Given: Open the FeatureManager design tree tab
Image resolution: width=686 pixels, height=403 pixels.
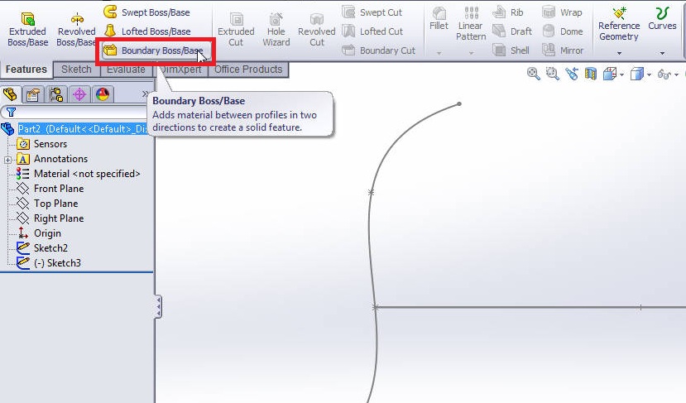Looking at the screenshot, I should coord(10,94).
